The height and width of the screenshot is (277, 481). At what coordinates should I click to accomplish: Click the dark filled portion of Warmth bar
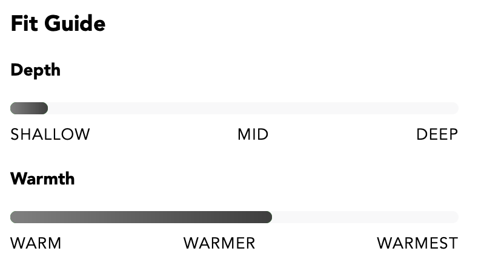(x=141, y=217)
